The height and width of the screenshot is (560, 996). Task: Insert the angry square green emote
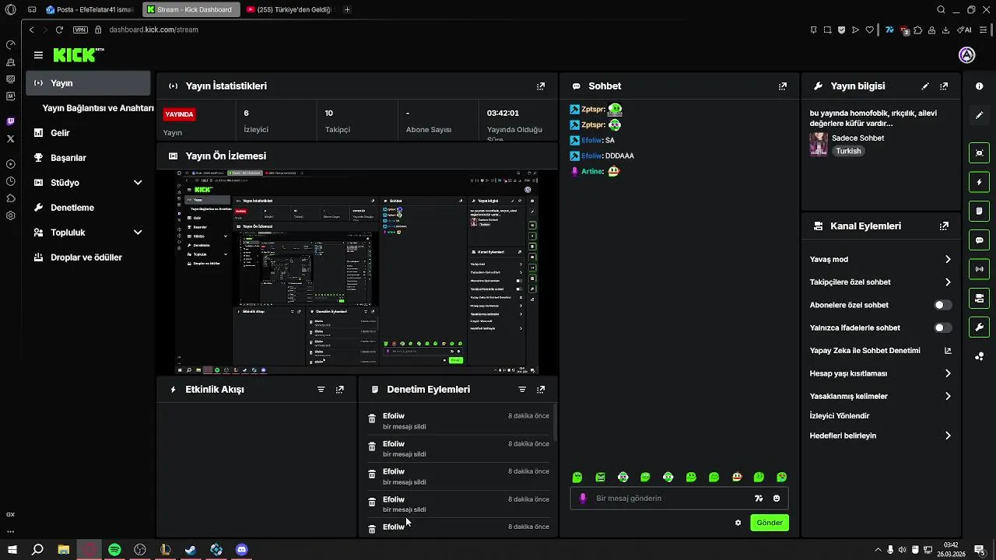point(600,477)
